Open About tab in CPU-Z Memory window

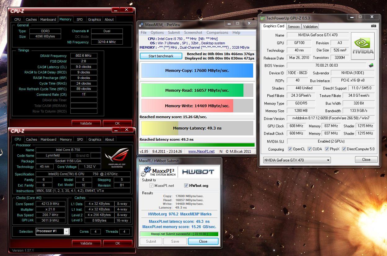point(109,20)
